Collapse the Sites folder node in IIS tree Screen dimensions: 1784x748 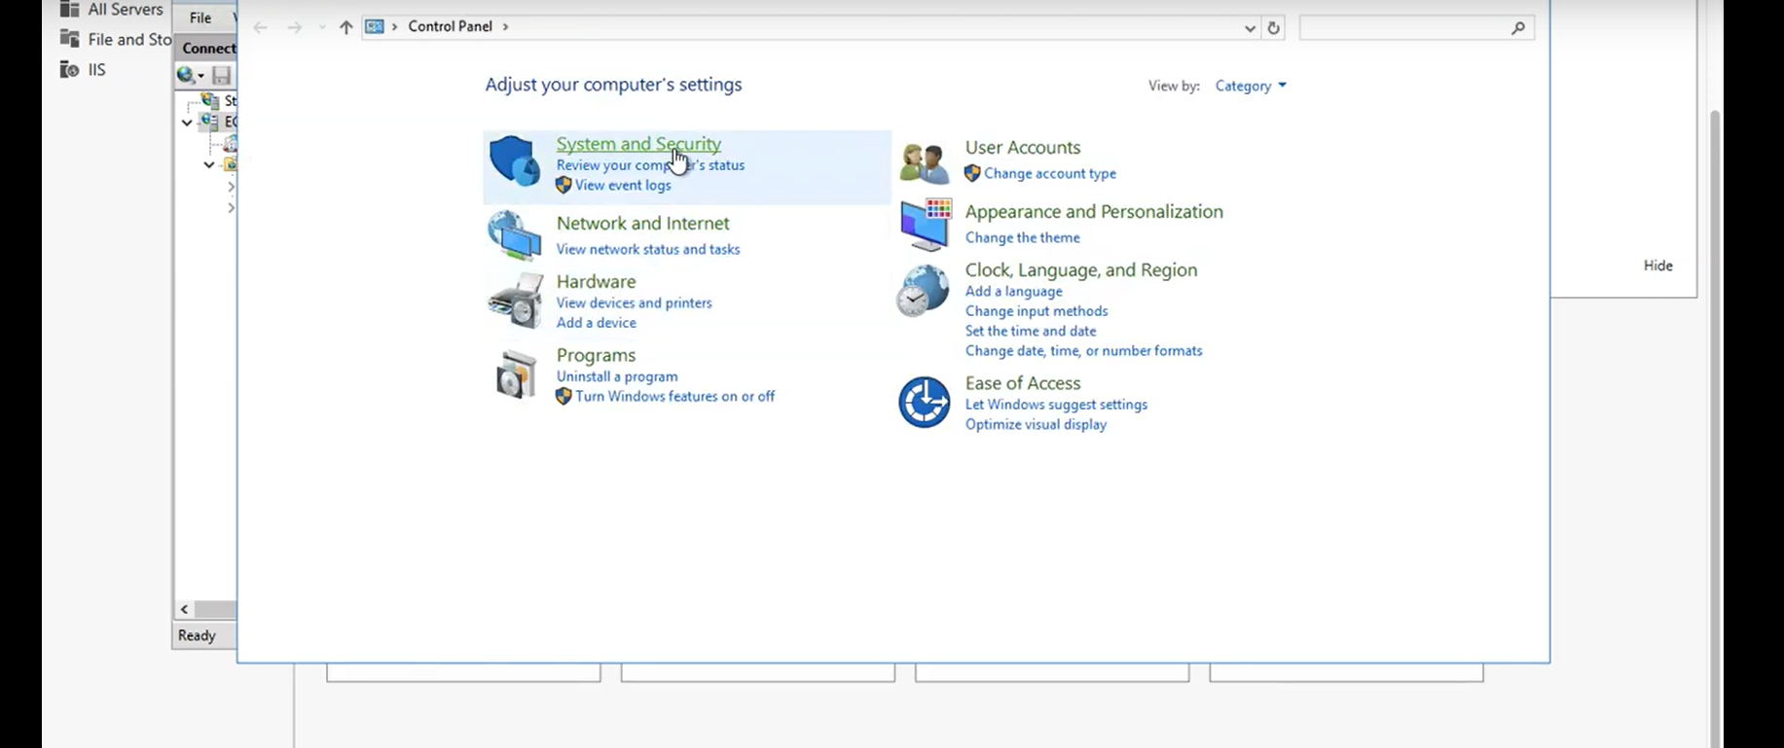coord(209,165)
